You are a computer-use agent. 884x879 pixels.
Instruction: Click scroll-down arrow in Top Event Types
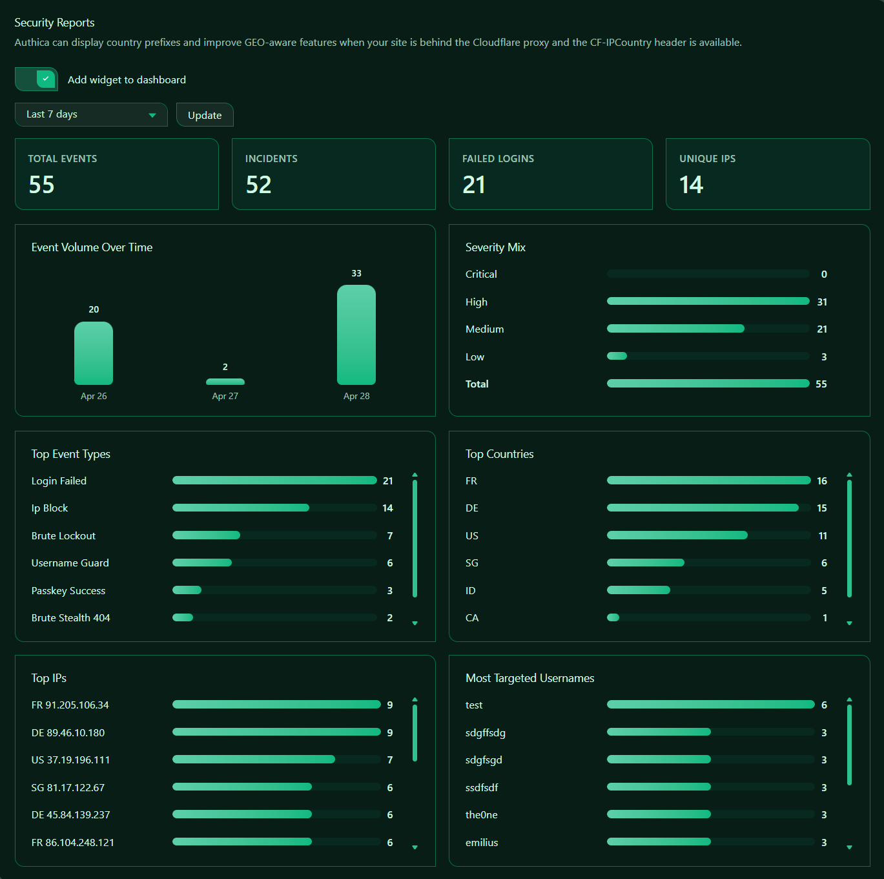(415, 623)
